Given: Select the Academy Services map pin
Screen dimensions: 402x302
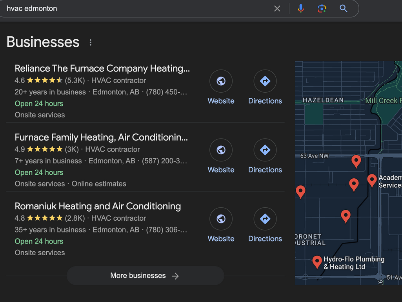Looking at the screenshot, I should [x=372, y=181].
